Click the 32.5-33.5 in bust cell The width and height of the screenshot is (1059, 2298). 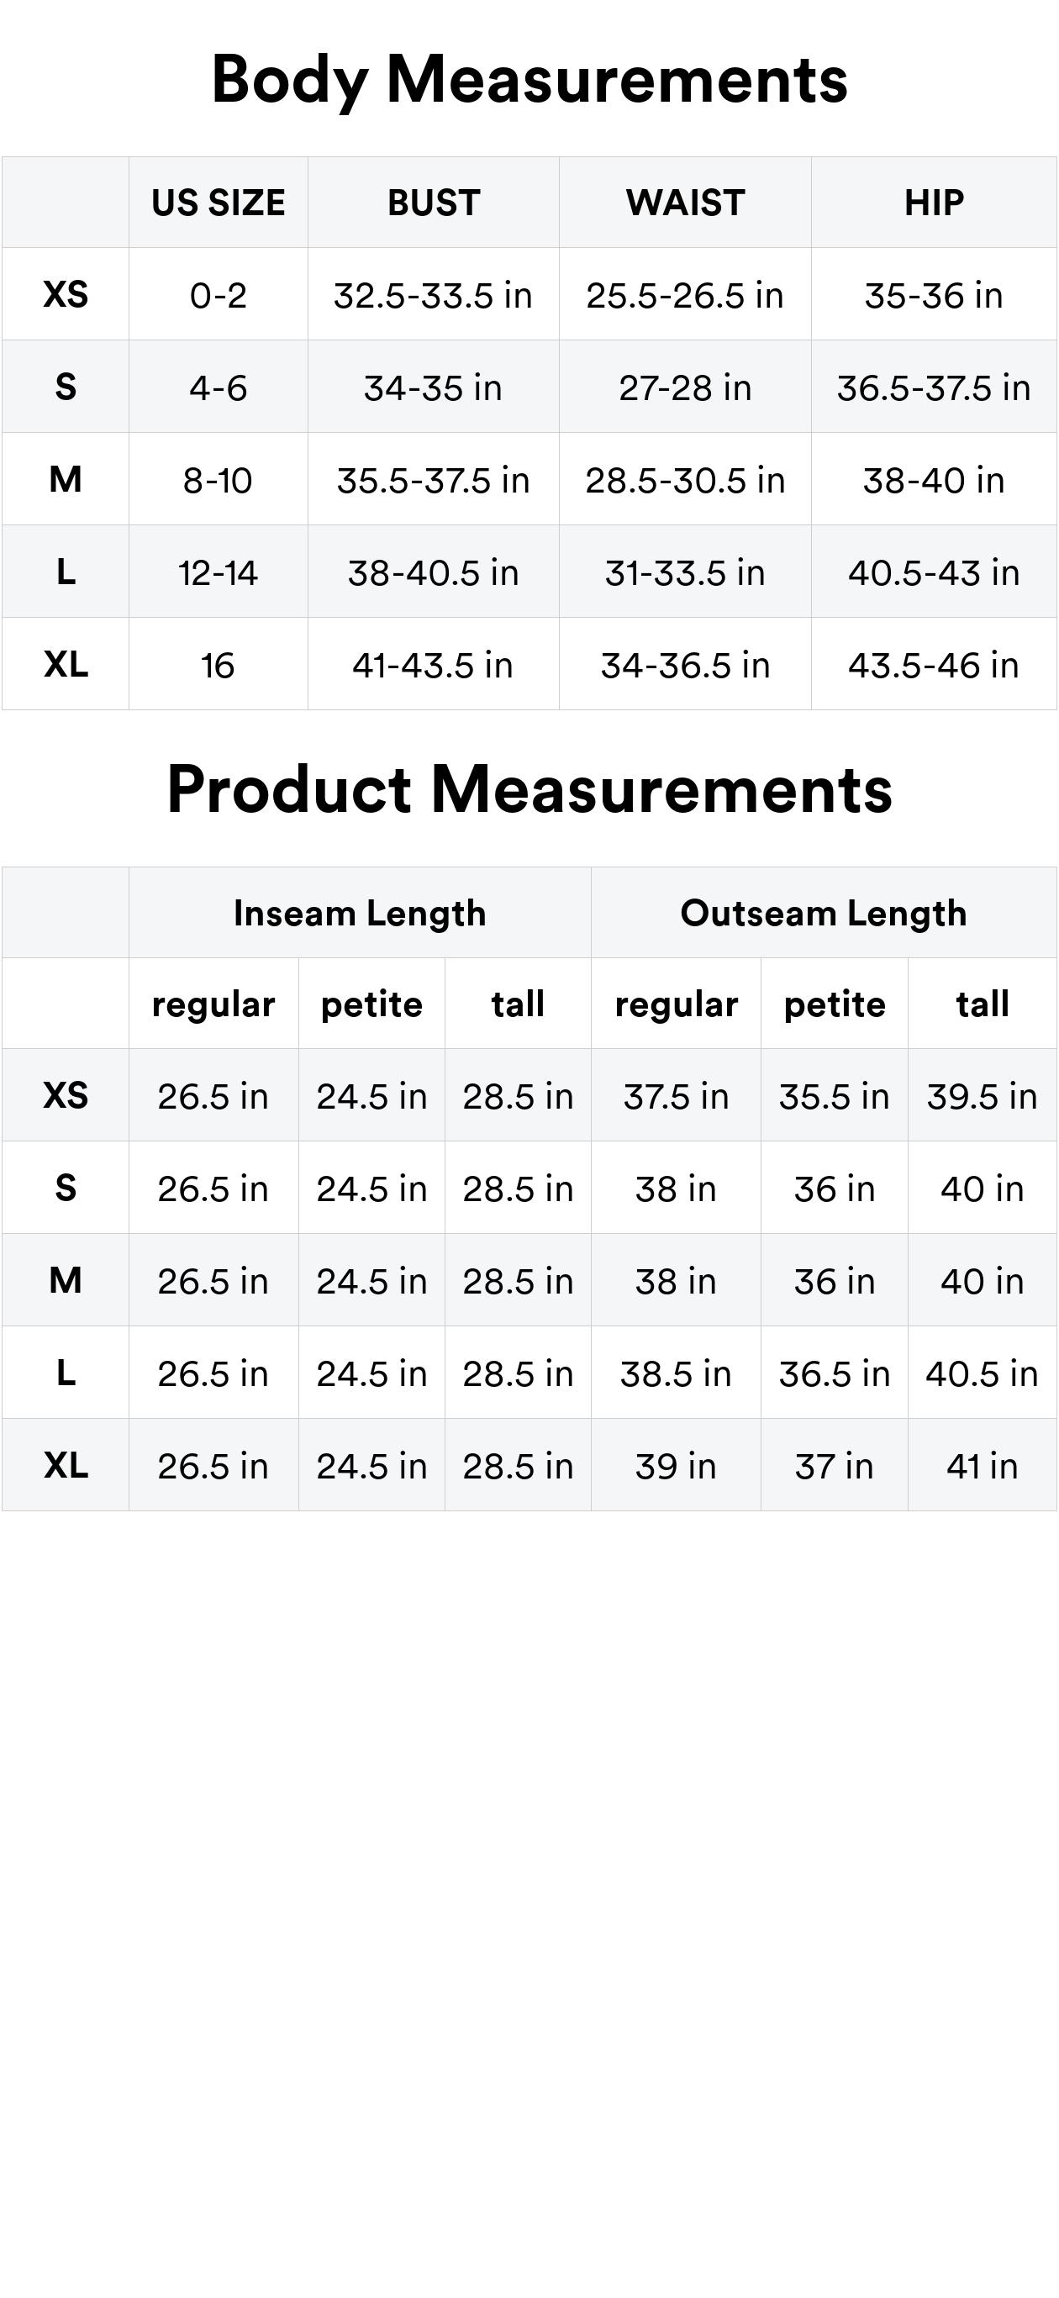pyautogui.click(x=434, y=295)
